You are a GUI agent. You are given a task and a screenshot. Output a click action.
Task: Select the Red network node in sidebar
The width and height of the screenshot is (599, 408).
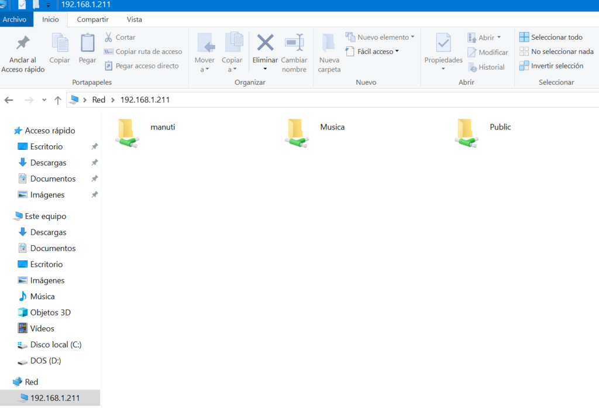click(26, 382)
